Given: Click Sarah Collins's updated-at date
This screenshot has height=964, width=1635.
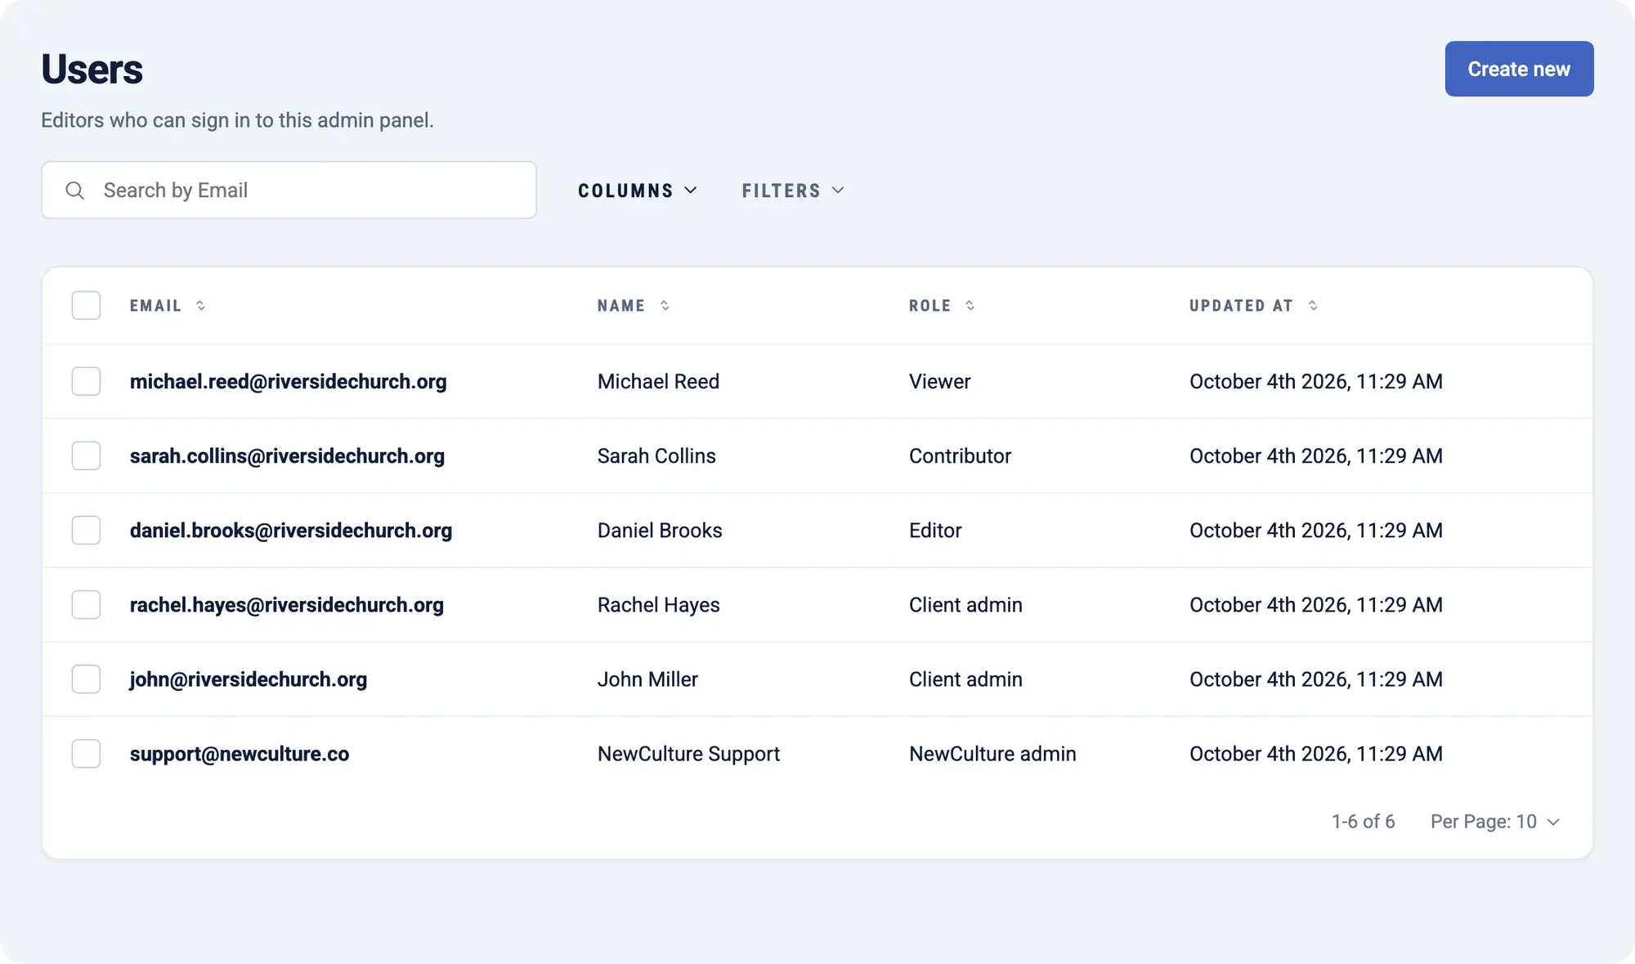Looking at the screenshot, I should 1315,456.
